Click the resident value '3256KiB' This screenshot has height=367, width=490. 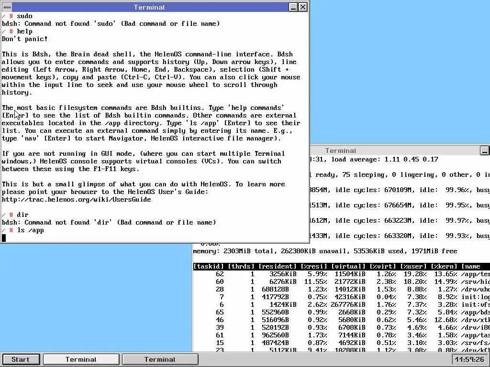tap(283, 274)
